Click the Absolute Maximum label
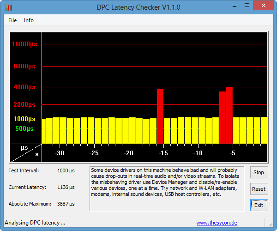 pos(30,204)
